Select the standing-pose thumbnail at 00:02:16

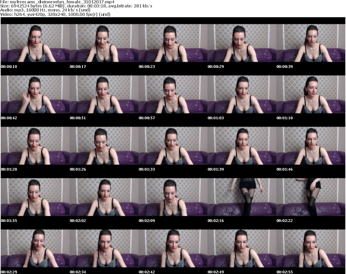click(x=242, y=197)
